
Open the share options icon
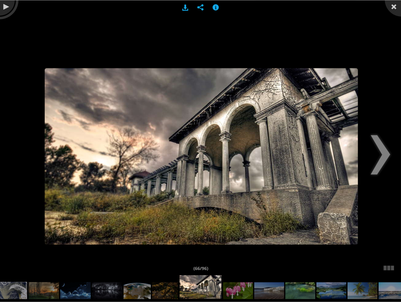tap(200, 7)
